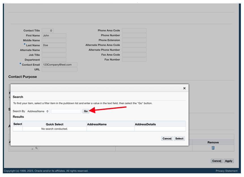Screen dimensions: 244x177
Task: Open the Privacy Statement link
Action: 226,171
